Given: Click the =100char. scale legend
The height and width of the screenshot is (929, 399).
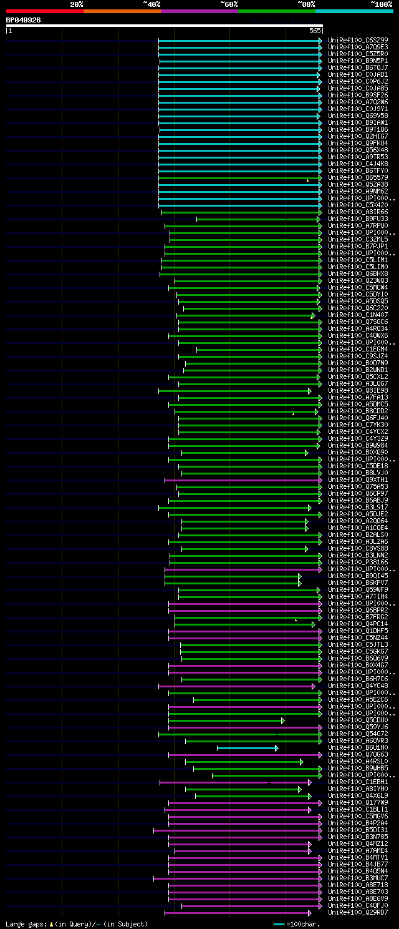Looking at the screenshot, I should click(296, 923).
